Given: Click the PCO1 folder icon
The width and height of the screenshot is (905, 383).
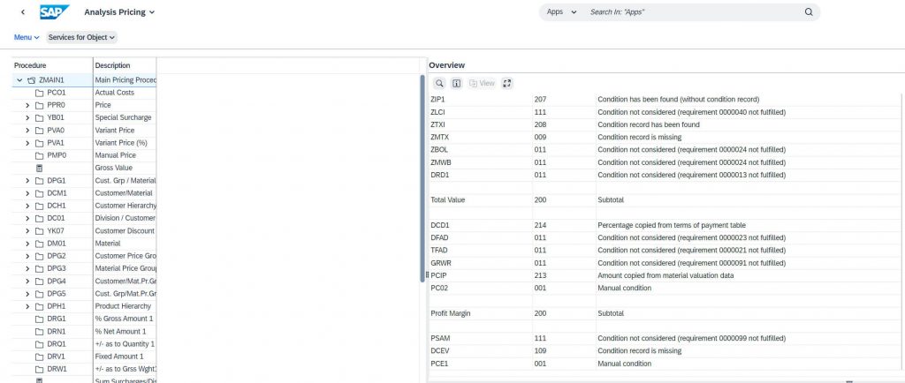Looking at the screenshot, I should [39, 93].
